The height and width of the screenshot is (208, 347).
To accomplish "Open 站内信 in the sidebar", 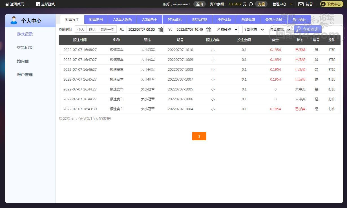I will 23,61.
